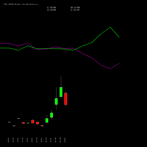The height and width of the screenshot is (147, 147).
Task: Click the '26 Feb' date axis label
Action: (x=46, y=140)
